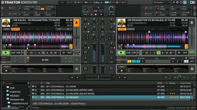Set loop IN point on Deck A

point(64,53)
